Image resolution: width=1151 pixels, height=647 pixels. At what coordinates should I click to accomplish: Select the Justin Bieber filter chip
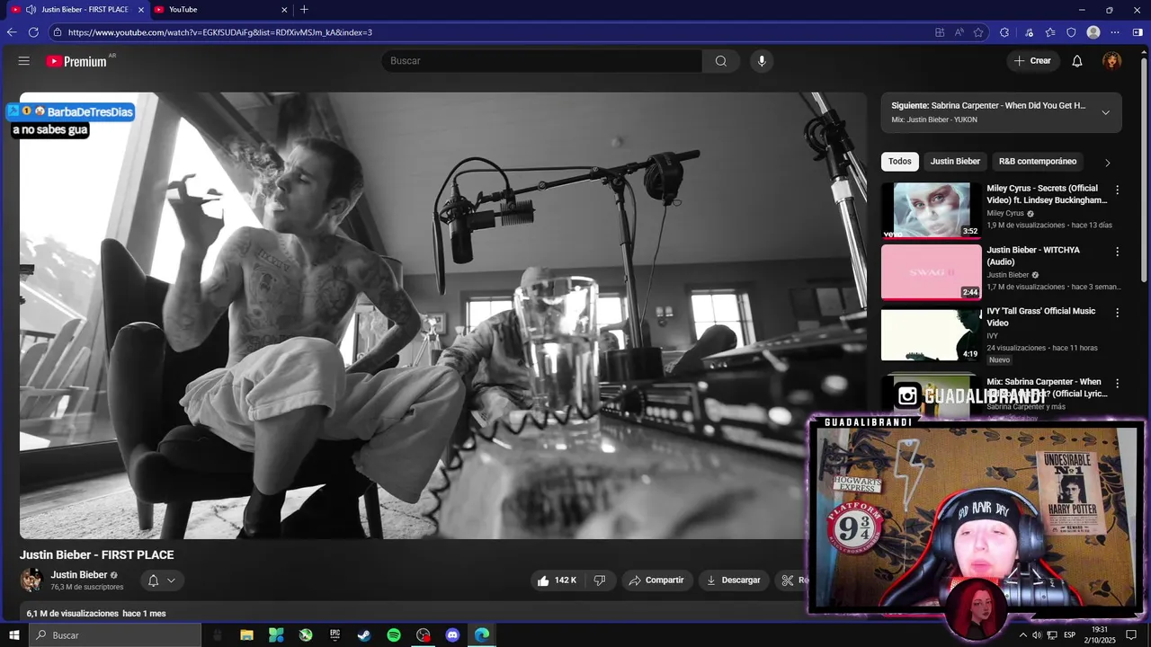pos(955,162)
